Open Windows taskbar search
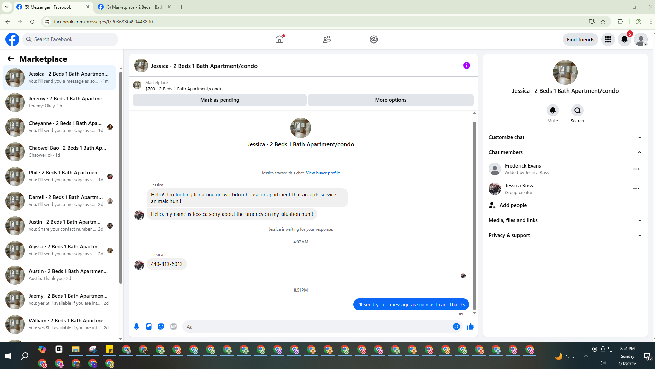 [x=25, y=356]
